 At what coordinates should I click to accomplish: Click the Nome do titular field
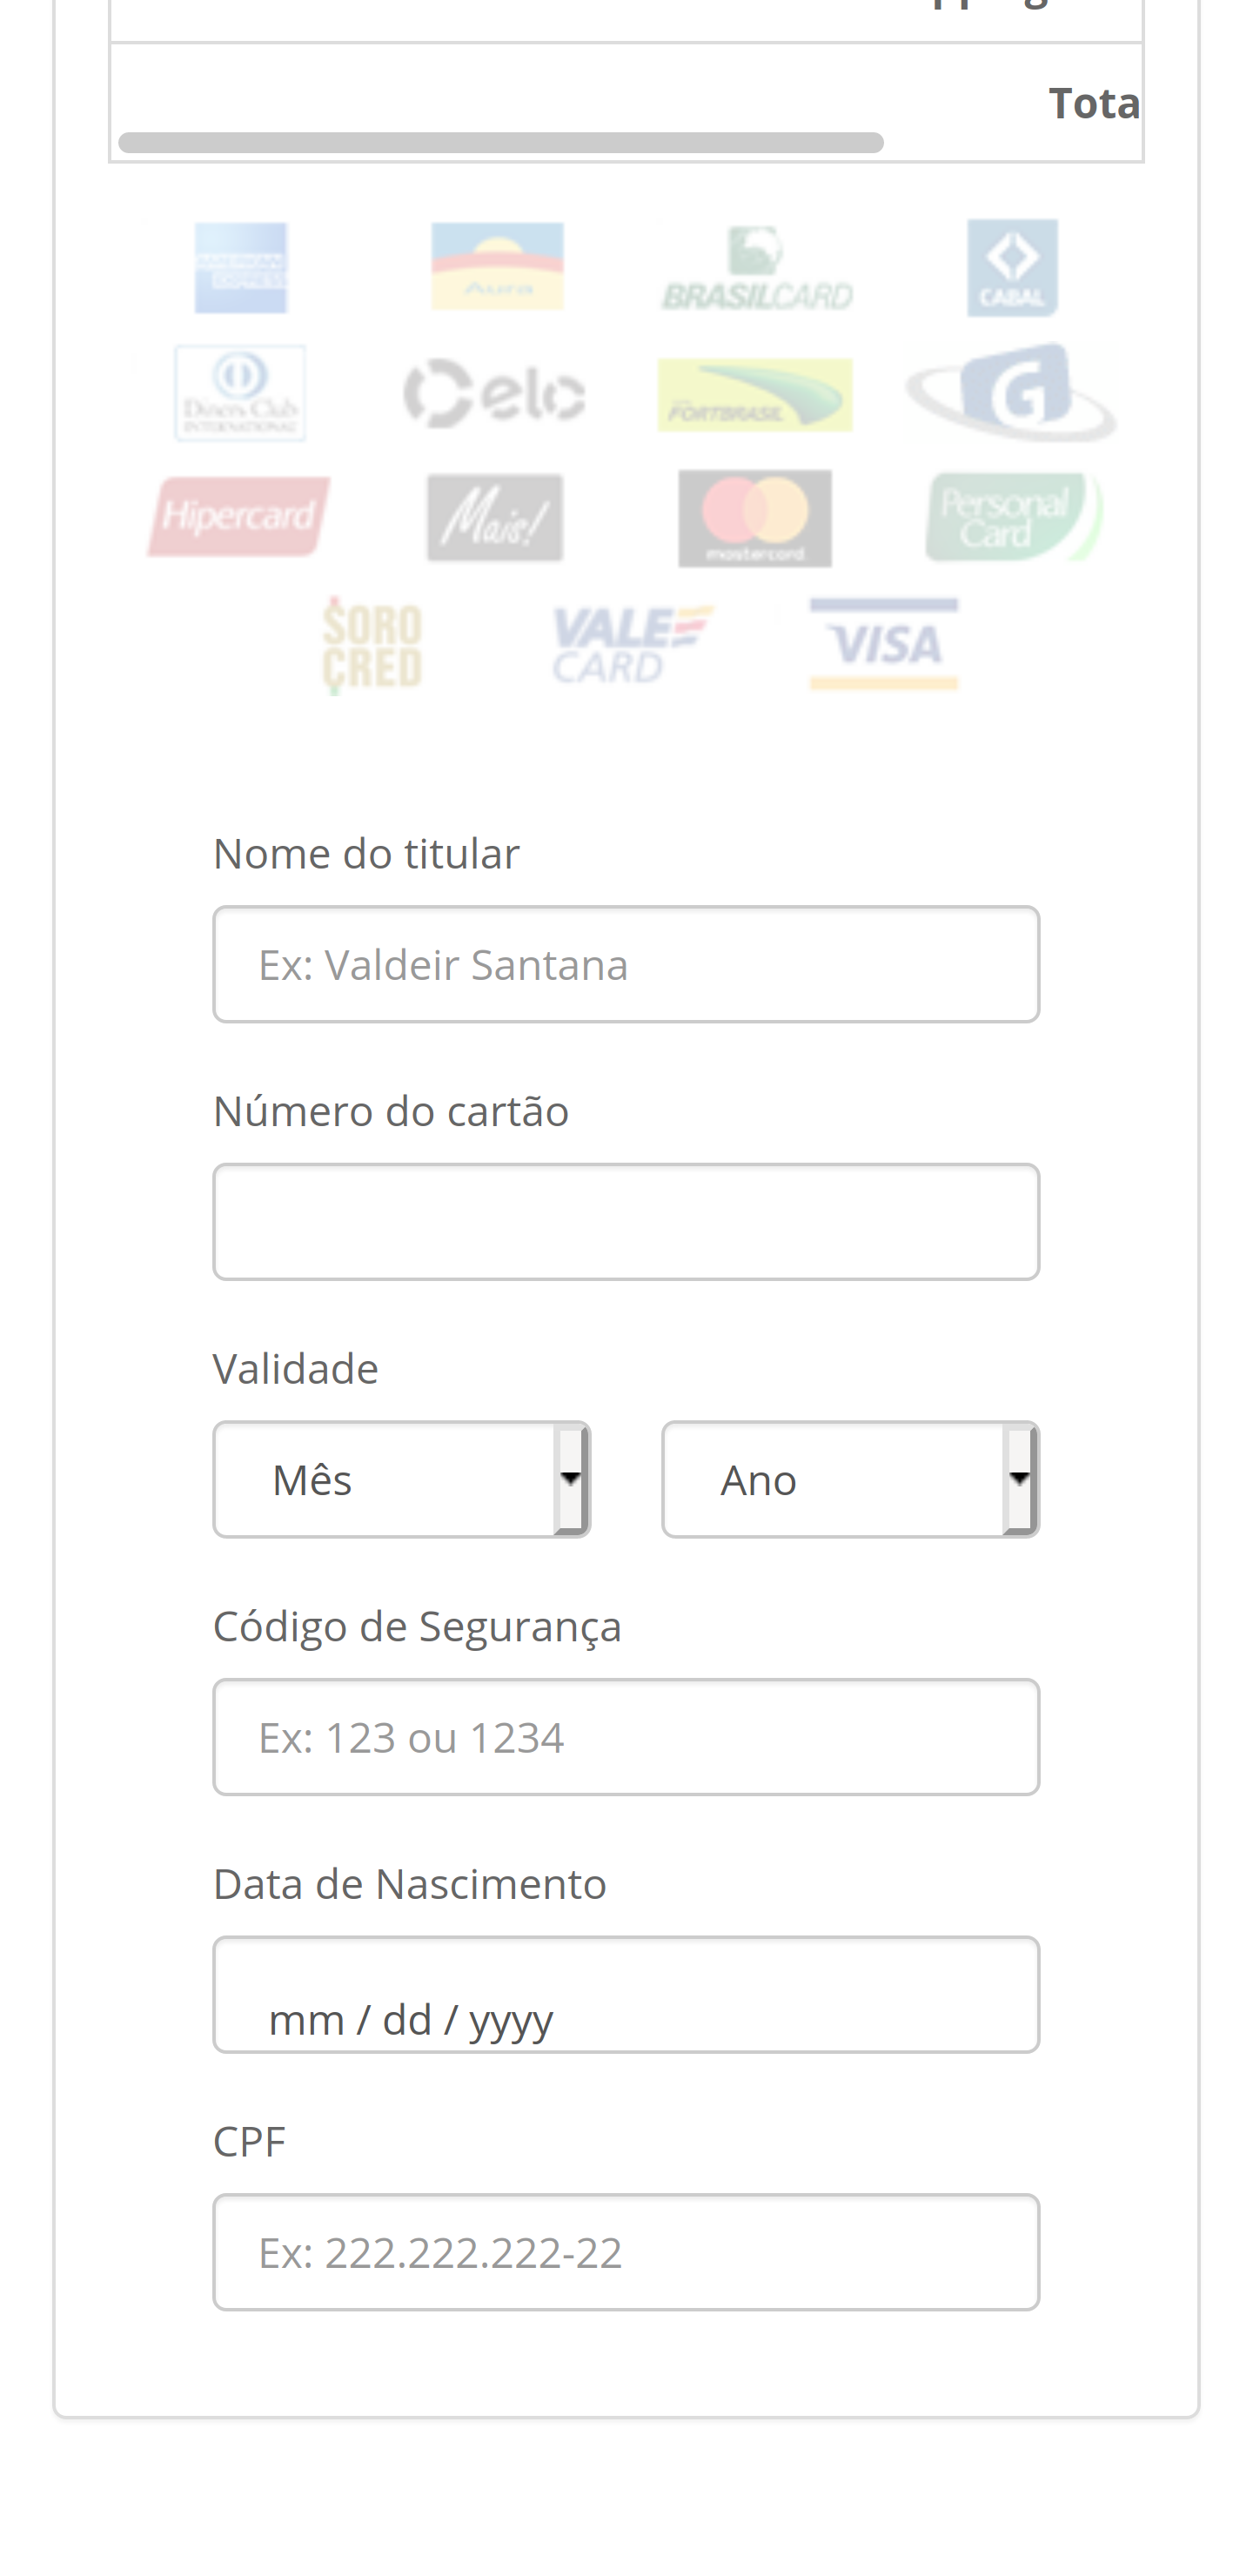pyautogui.click(x=626, y=964)
